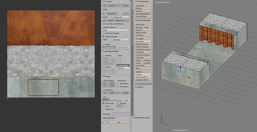Image resolution: width=257 pixels, height=132 pixels.
Task: Enable the Weich checkbox
Action: tap(103, 106)
